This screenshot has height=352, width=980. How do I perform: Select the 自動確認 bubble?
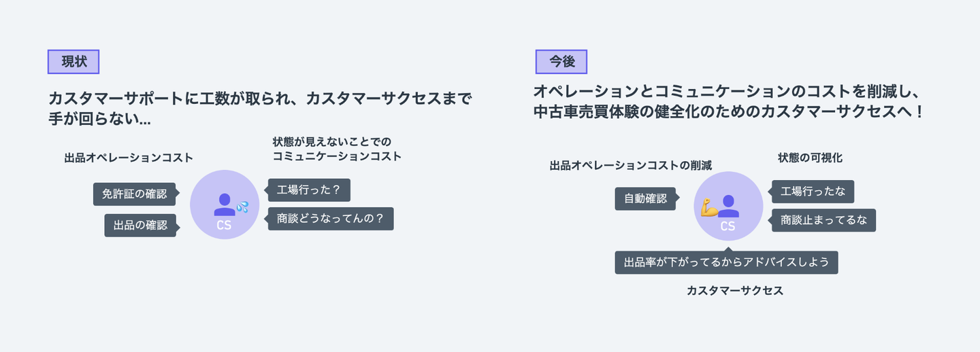click(646, 198)
